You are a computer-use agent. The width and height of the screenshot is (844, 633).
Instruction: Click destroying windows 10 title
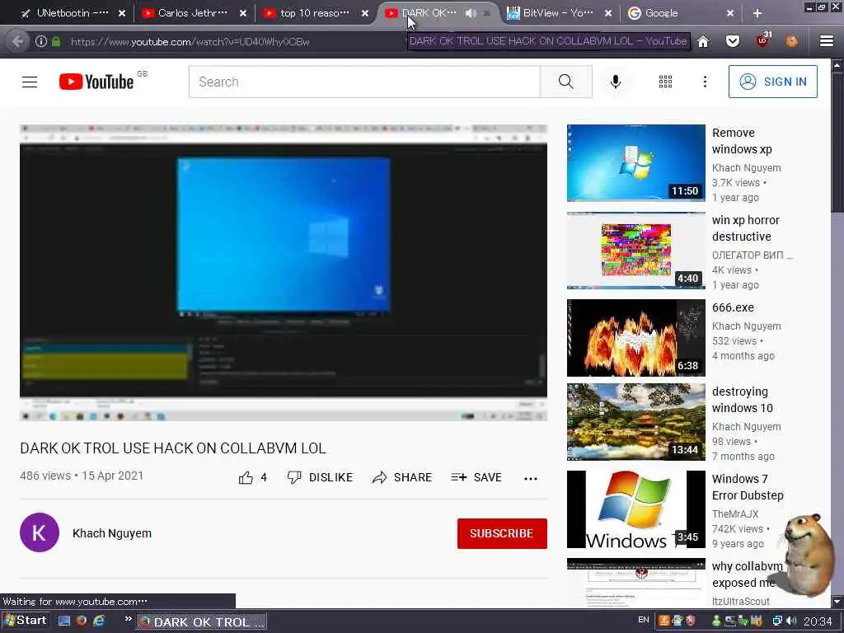[x=743, y=400]
